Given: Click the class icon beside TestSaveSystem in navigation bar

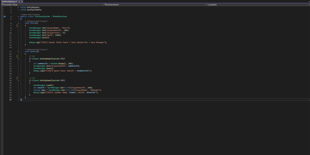Looking at the screenshot, I should click(x=105, y=5).
